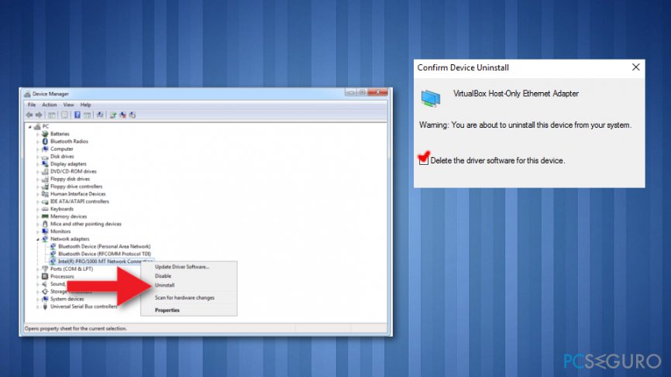
Task: Click the Back arrow in Device Manager toolbar
Action: click(29, 115)
